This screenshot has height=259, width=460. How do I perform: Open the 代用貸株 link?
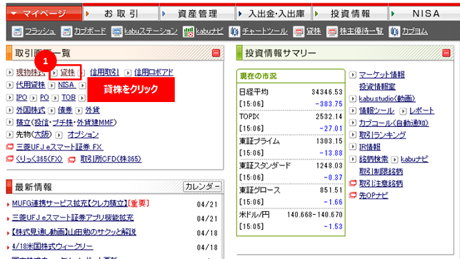[31, 85]
